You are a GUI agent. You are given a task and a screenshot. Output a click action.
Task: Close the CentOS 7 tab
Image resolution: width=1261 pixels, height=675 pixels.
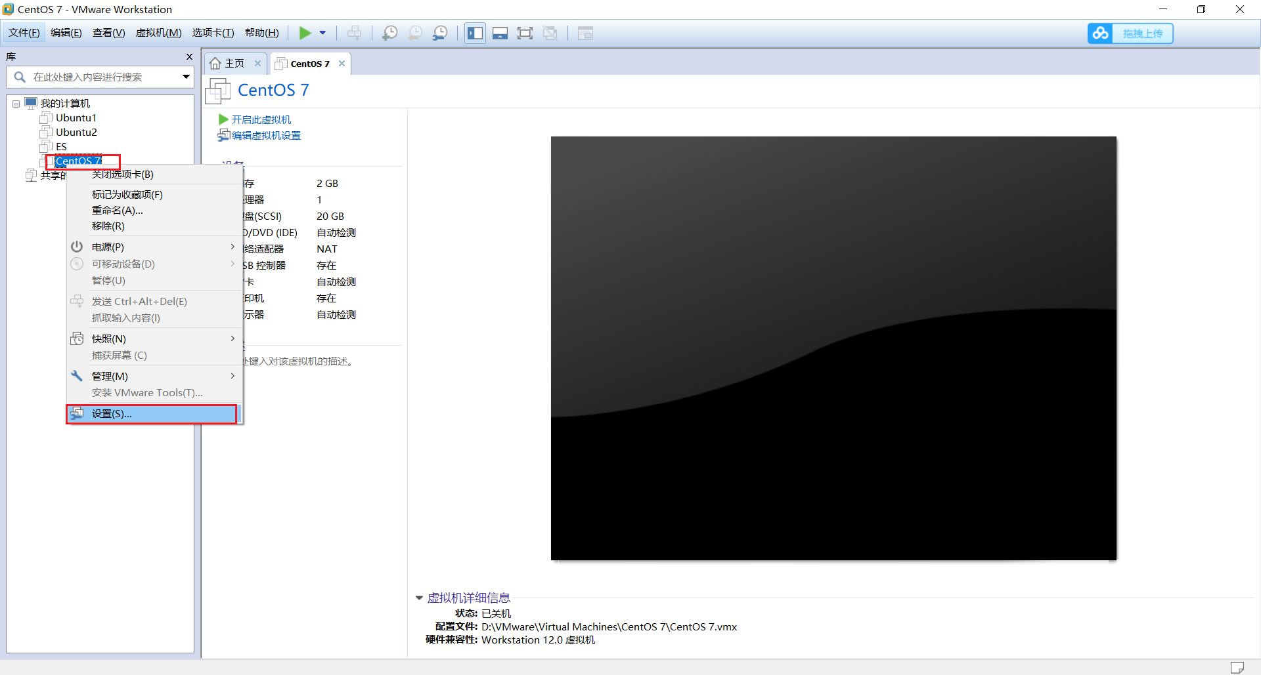(x=342, y=64)
